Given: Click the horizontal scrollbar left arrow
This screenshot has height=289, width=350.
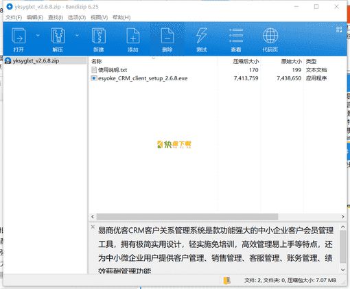Looking at the screenshot, I should 93,216.
